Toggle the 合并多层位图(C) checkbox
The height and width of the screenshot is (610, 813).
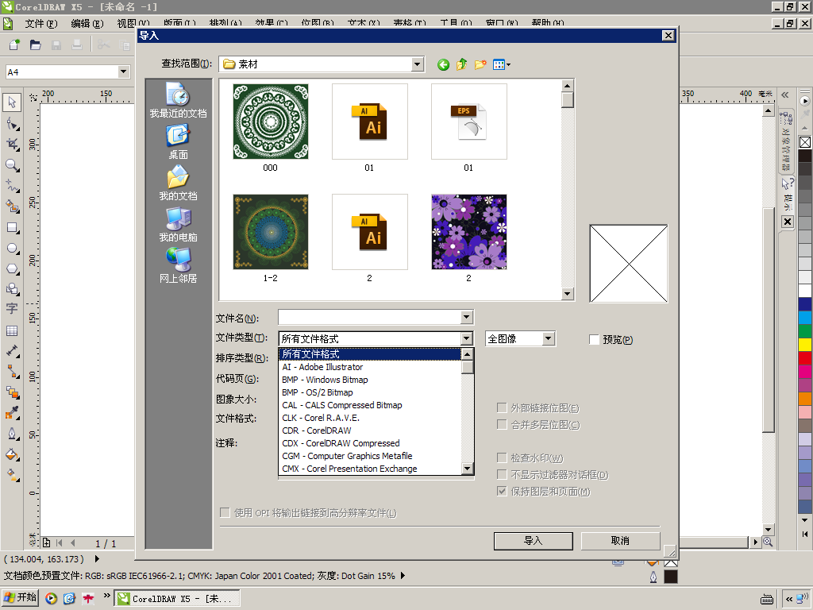[502, 424]
